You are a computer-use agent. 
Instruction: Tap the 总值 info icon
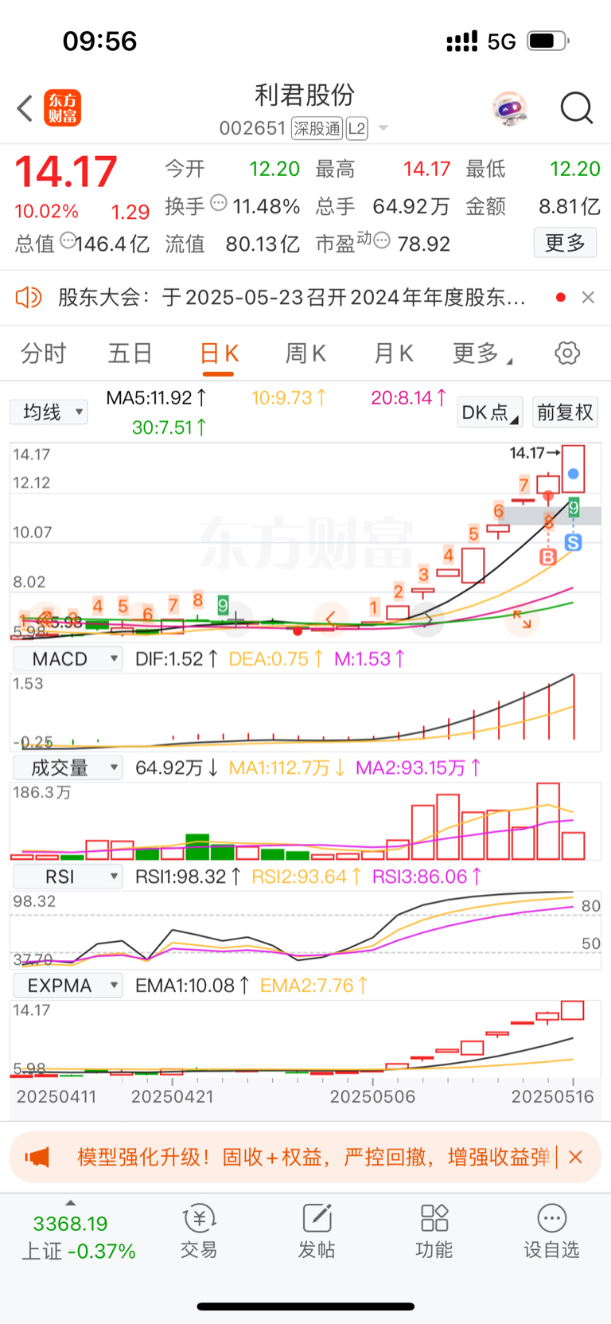[68, 240]
